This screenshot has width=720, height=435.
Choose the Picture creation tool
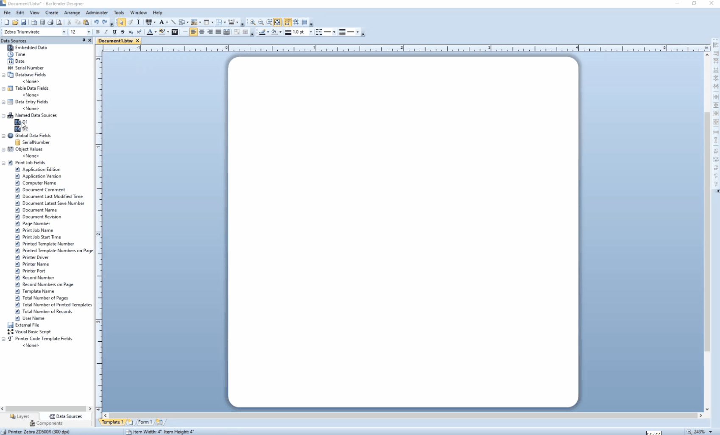click(x=194, y=22)
